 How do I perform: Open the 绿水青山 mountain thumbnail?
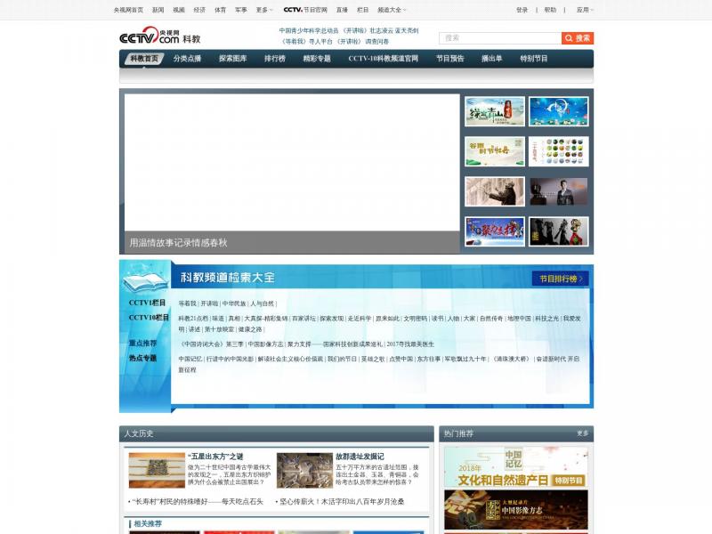pos(495,111)
